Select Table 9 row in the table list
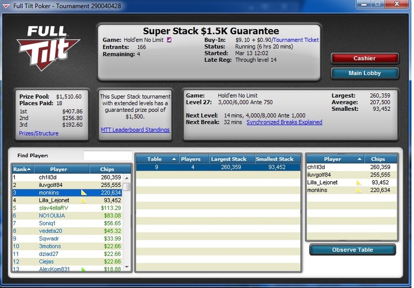 [x=218, y=167]
